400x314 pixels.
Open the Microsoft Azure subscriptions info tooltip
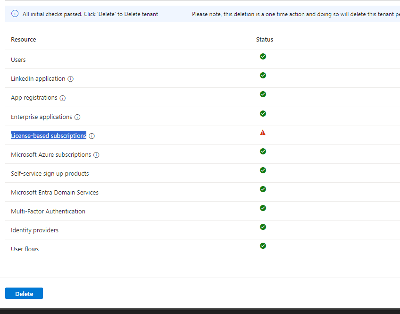pos(96,154)
